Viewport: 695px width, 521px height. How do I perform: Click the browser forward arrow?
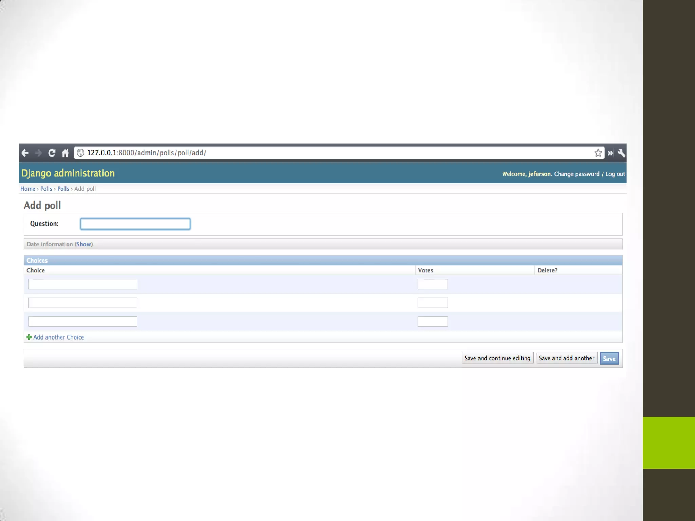pyautogui.click(x=38, y=153)
